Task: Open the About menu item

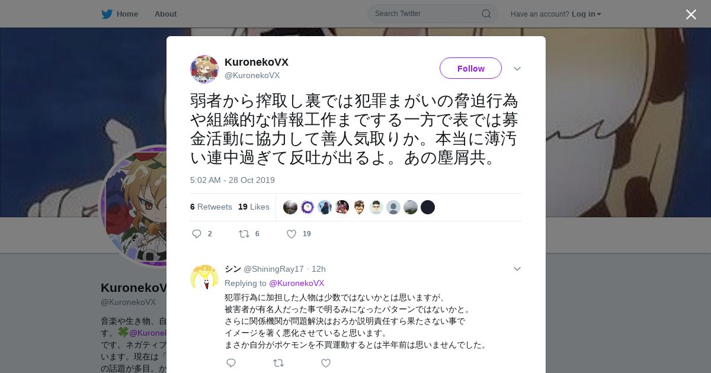Action: pyautogui.click(x=165, y=14)
